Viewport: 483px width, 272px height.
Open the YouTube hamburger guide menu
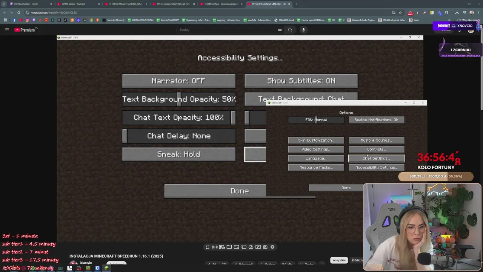[x=7, y=29]
